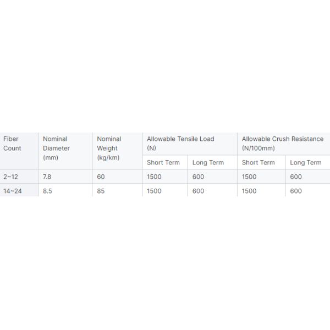Select short-term crush 1500 in 14~24 row
The height and width of the screenshot is (330, 330).
[249, 191]
